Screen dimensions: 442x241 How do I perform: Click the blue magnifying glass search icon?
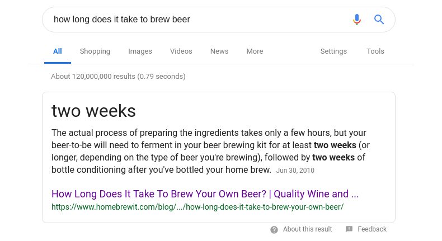379,20
